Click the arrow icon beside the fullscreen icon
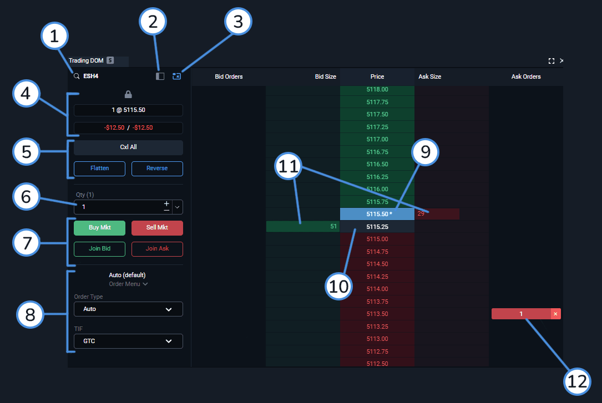Image resolution: width=602 pixels, height=403 pixels. click(x=561, y=61)
